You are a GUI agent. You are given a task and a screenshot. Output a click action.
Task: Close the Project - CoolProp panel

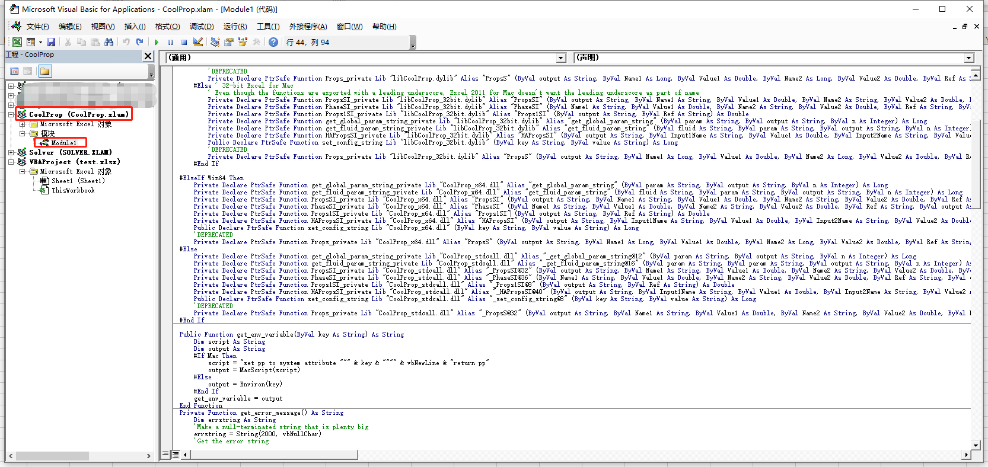148,56
